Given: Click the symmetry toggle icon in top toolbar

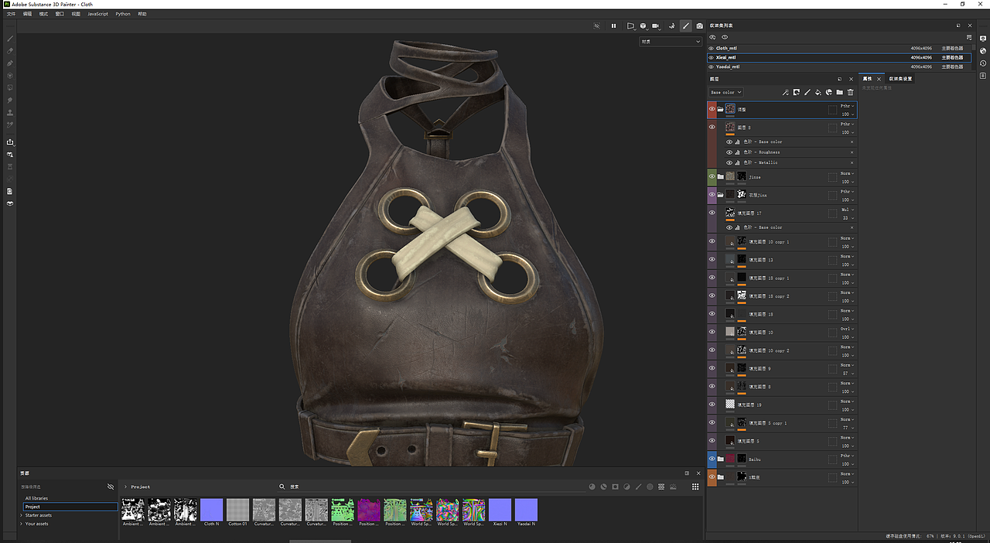Looking at the screenshot, I should 596,26.
